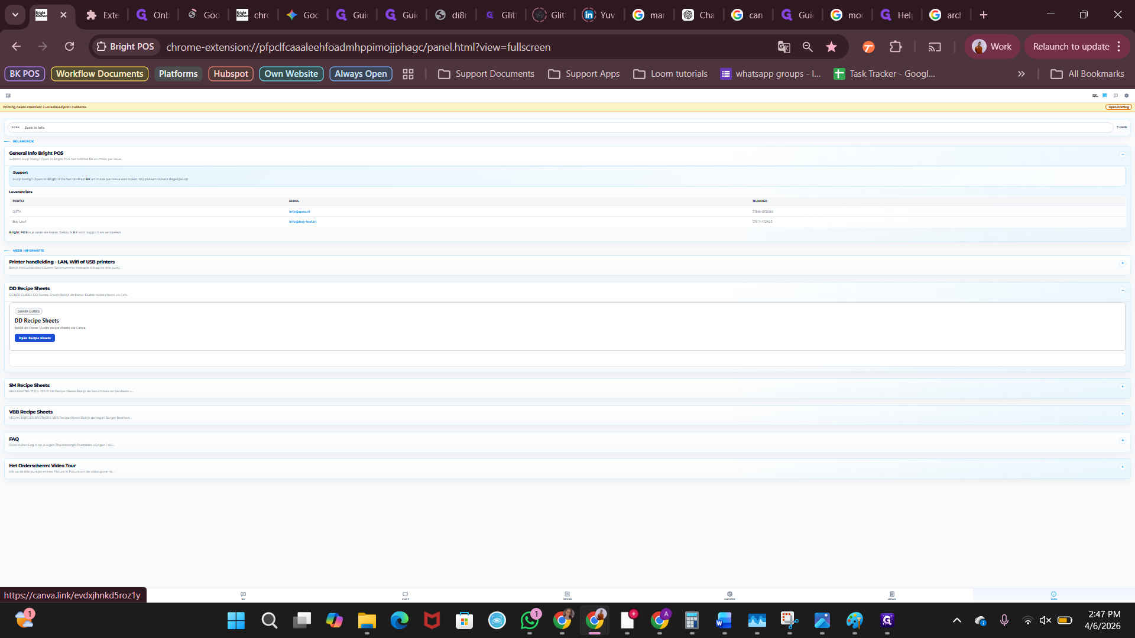
Task: Open the settings gear in panel header
Action: 1126,95
